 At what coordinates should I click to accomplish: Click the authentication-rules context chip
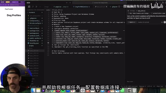[158, 13]
